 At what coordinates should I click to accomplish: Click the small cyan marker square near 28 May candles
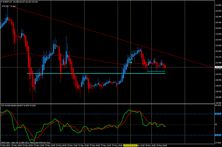click(x=131, y=62)
